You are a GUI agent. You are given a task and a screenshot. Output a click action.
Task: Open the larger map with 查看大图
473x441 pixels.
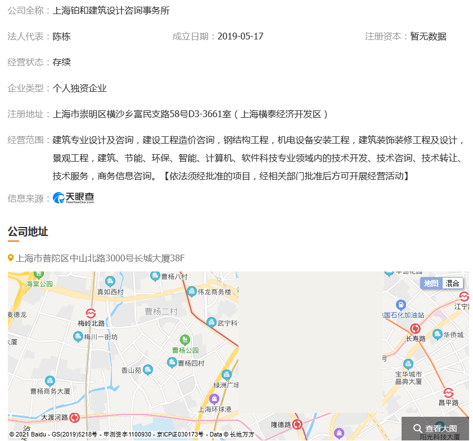coord(435,429)
